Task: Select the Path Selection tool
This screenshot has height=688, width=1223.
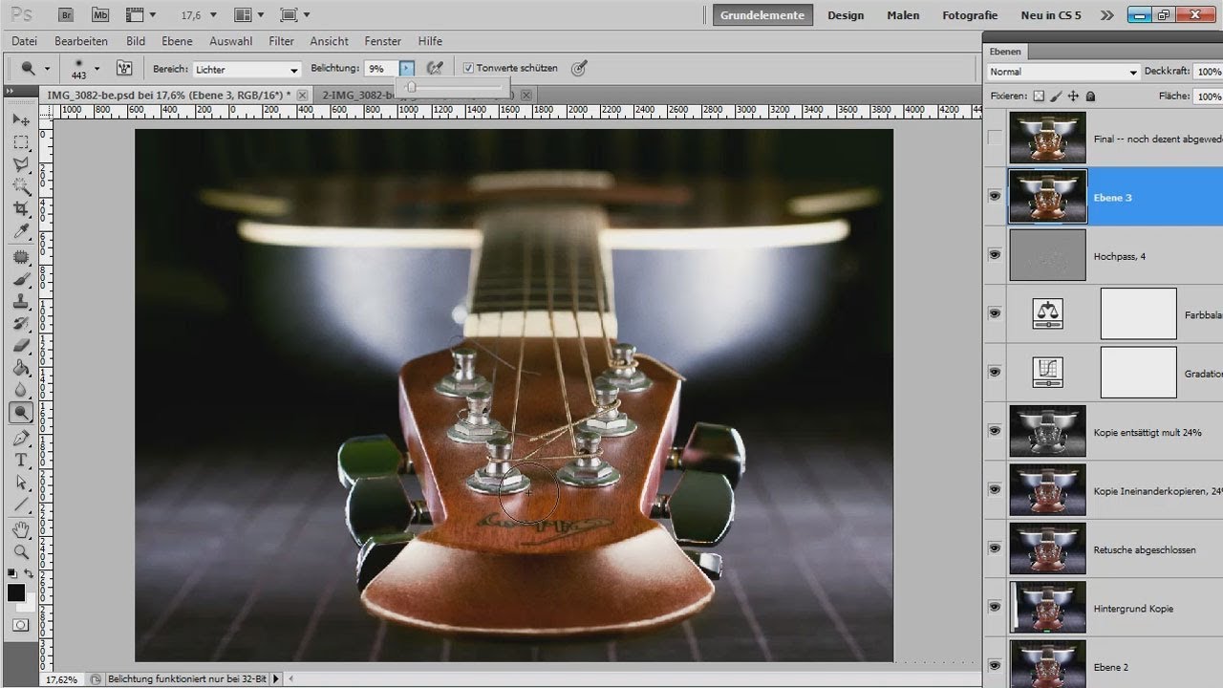Action: click(21, 482)
